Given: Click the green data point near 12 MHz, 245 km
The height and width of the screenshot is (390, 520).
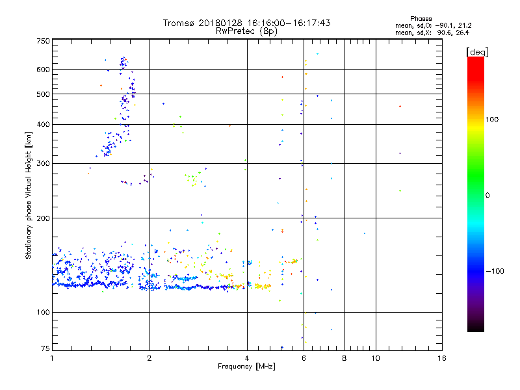Looking at the screenshot, I should (x=400, y=190).
